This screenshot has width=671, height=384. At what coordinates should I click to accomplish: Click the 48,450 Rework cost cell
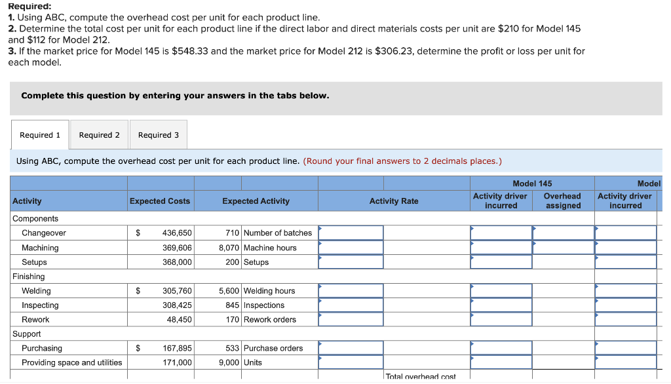[161, 319]
